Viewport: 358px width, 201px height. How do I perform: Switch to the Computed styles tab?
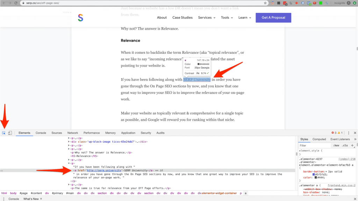point(319,139)
